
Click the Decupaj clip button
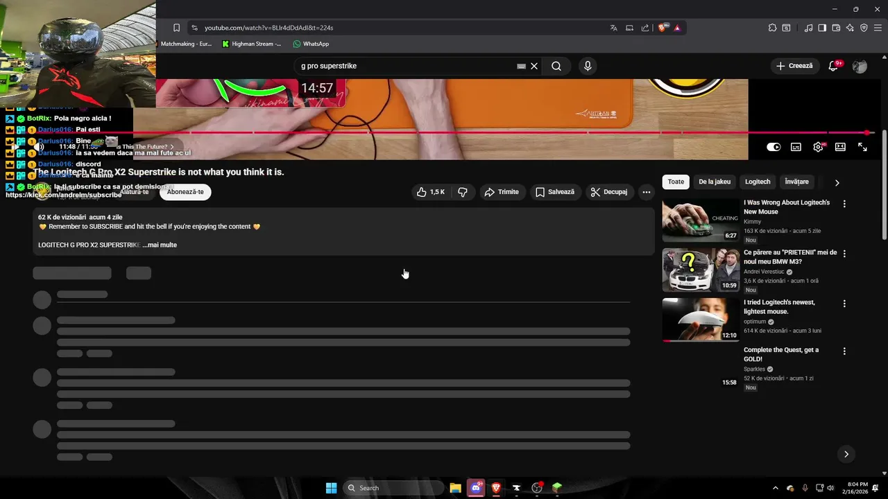[609, 192]
